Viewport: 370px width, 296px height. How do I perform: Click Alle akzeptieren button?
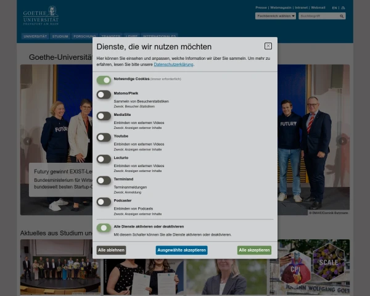[254, 250]
